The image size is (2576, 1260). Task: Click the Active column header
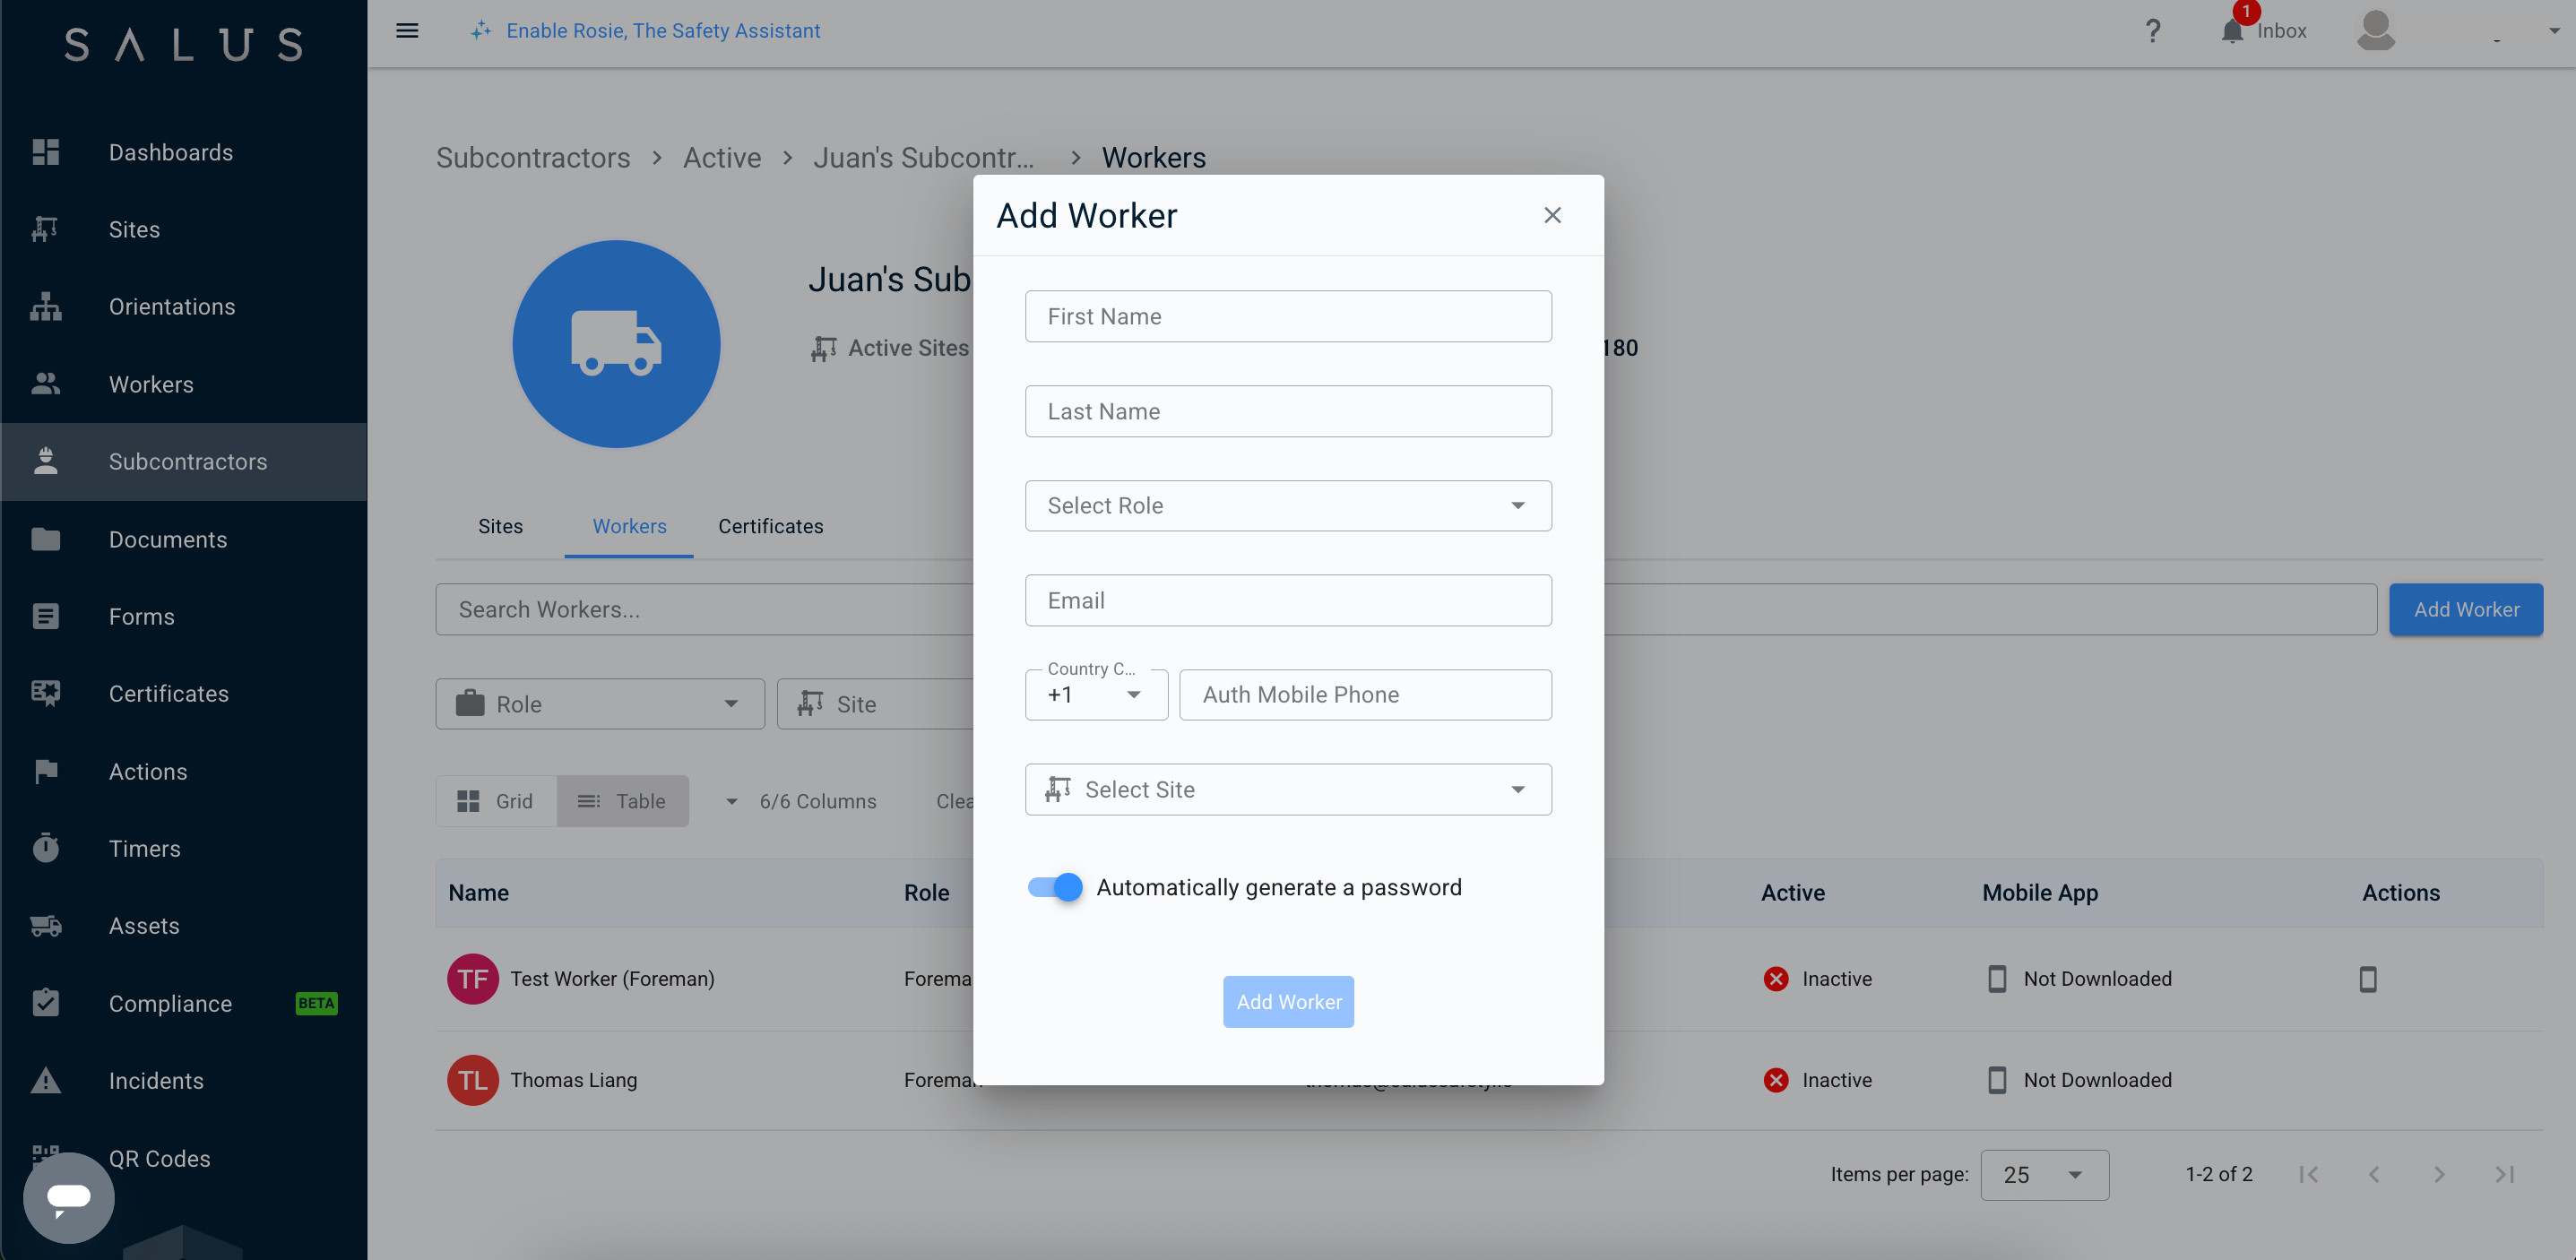point(1792,893)
